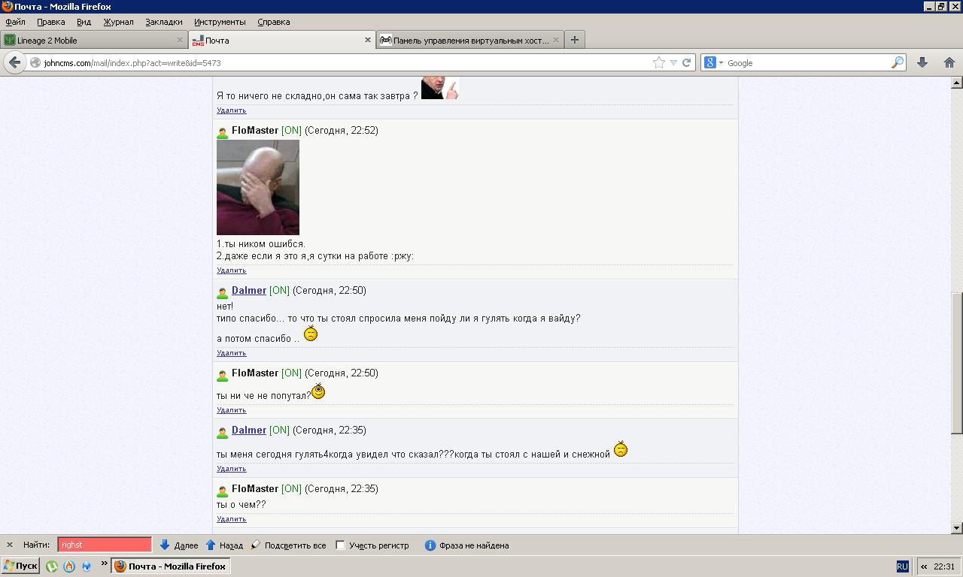Viewport: 963px width, 577px height.
Task: Click the search magnifier icon
Action: pos(897,63)
